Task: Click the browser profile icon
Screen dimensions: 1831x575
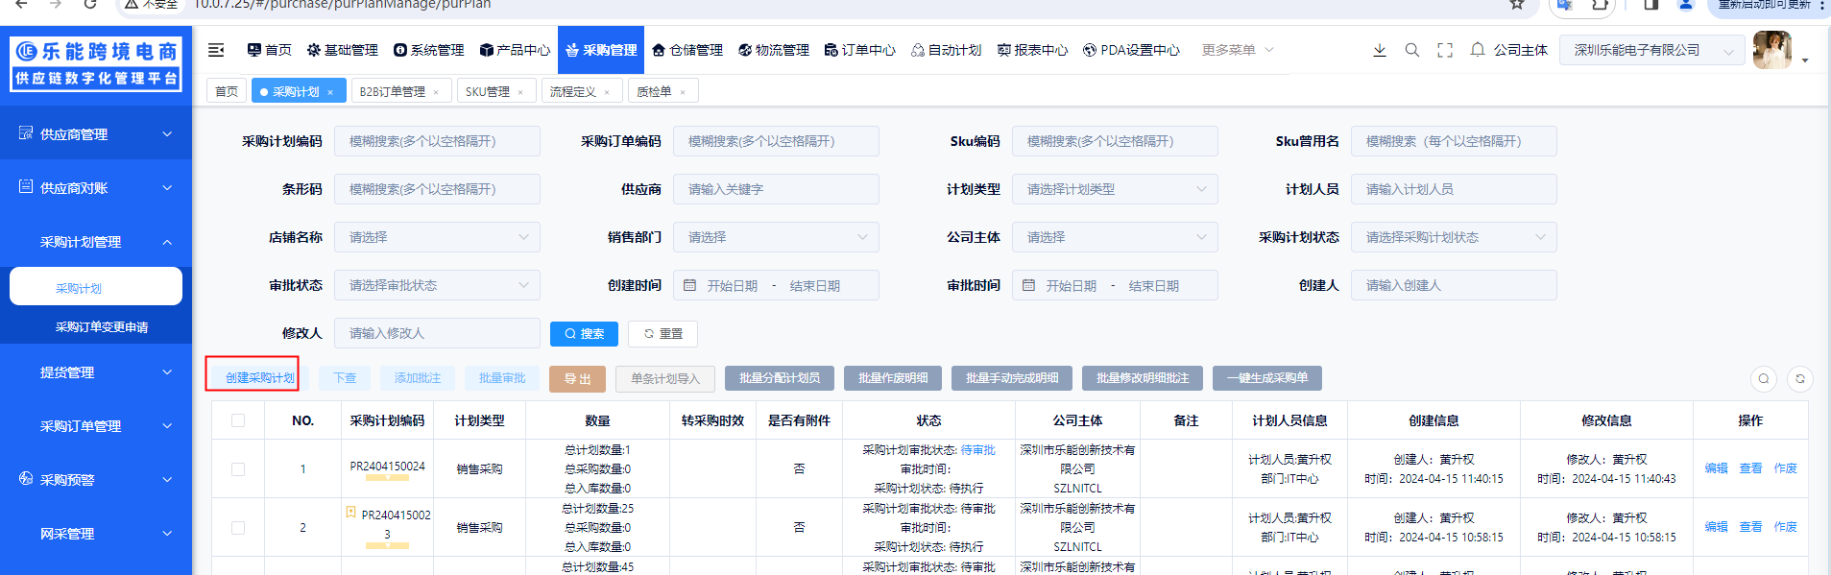Action: tap(1685, 5)
